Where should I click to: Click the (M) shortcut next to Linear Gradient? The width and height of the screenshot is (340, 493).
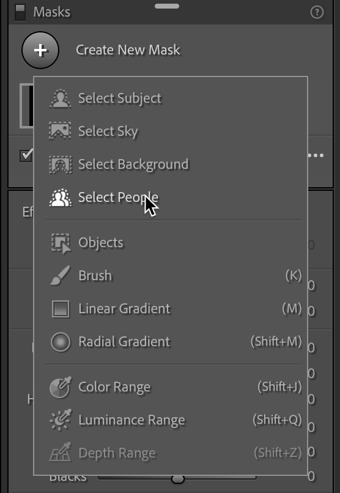tap(292, 308)
